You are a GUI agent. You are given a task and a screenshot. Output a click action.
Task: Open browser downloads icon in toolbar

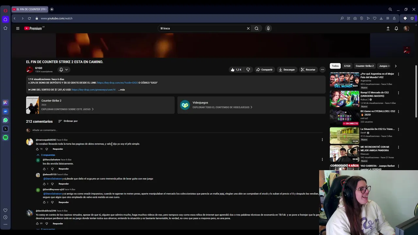point(381,18)
